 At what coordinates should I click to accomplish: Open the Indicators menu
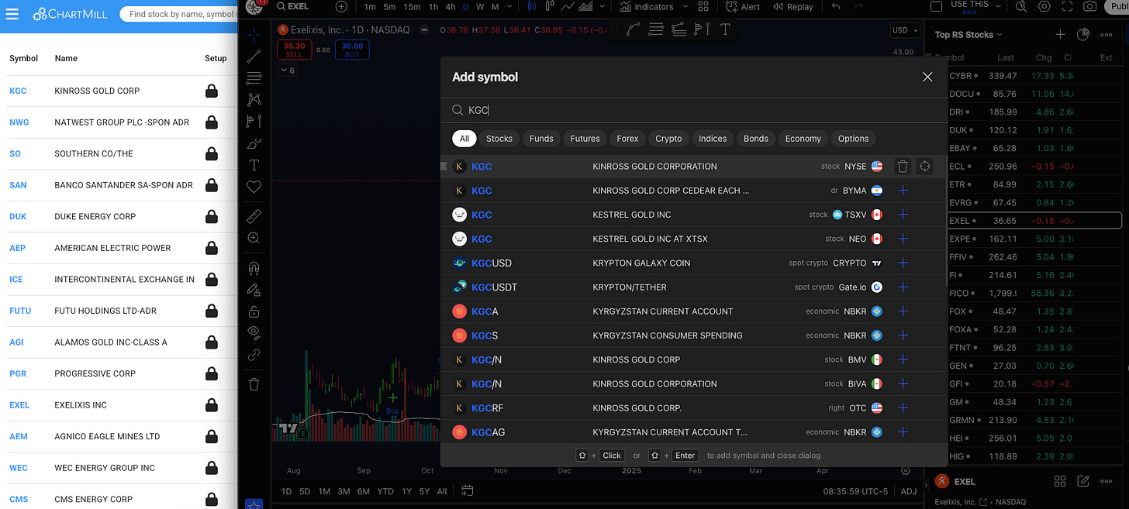(x=647, y=6)
